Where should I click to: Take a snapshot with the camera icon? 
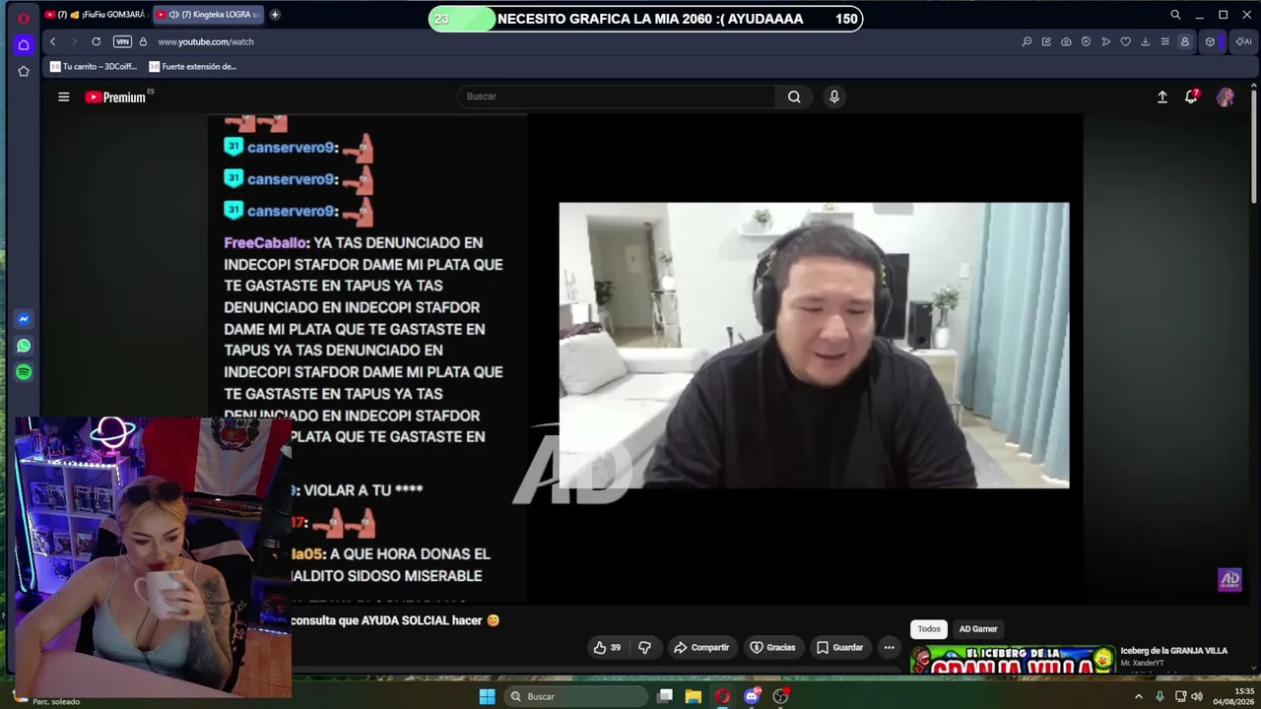point(1066,41)
